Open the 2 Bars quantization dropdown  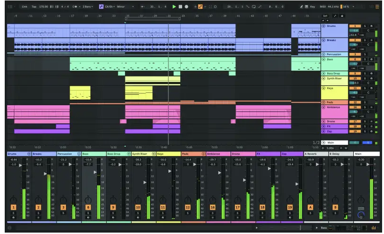click(x=88, y=7)
